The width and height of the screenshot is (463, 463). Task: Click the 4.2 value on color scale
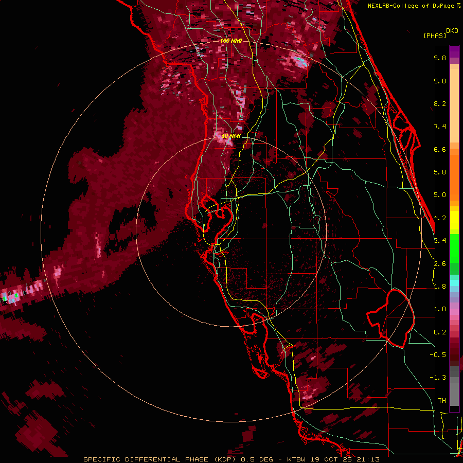(440, 218)
